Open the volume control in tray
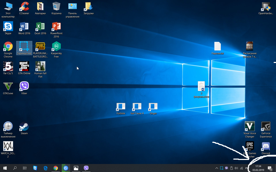The height and width of the screenshot is (172, 276). pyautogui.click(x=236, y=168)
